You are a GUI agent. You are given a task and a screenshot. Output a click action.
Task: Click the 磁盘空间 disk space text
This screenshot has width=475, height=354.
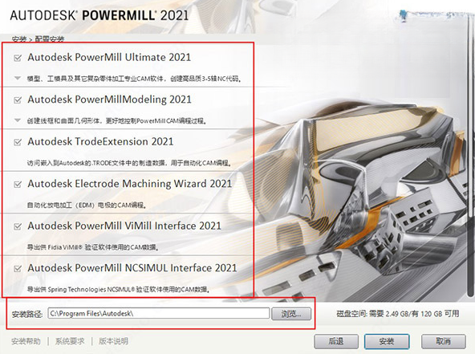click(398, 314)
